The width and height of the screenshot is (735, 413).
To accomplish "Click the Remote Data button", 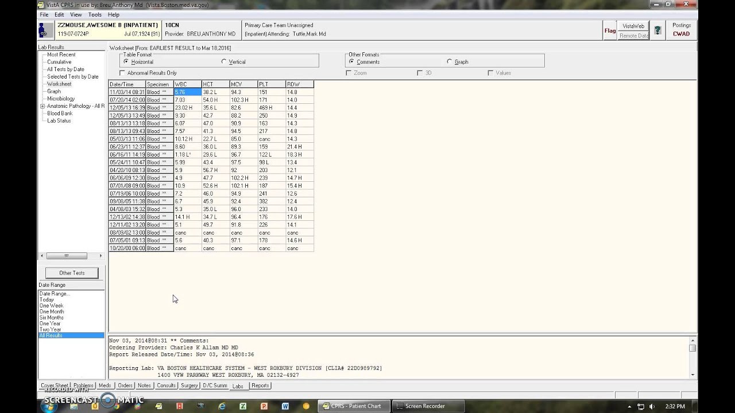I will click(633, 36).
